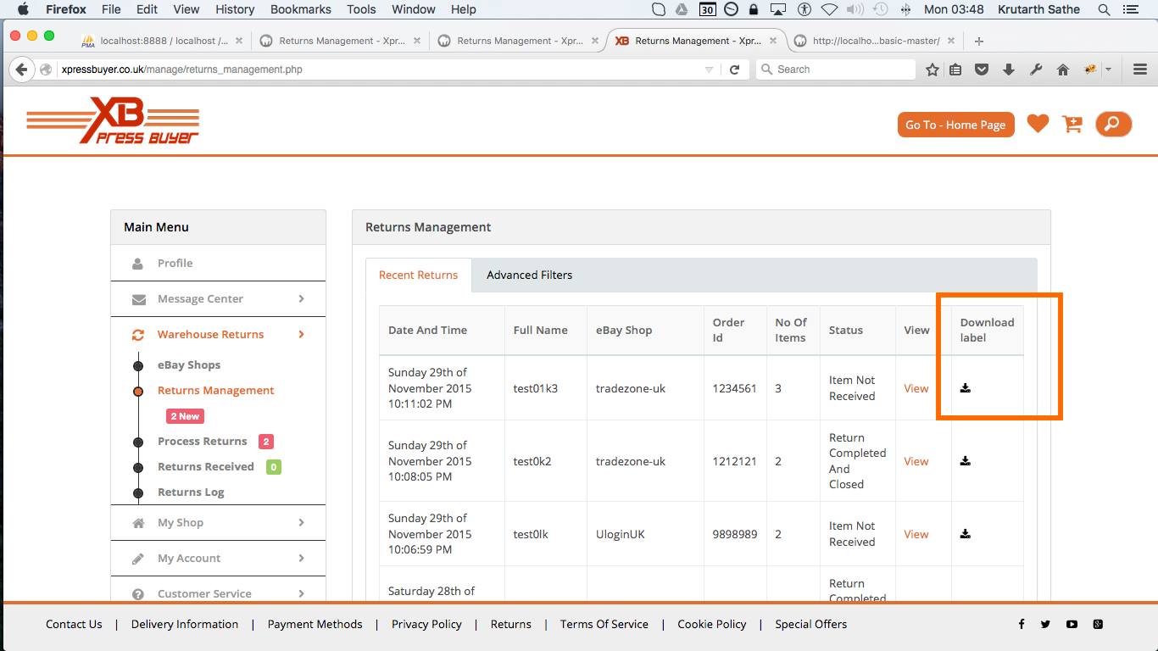Viewport: 1158px width, 651px height.
Task: Download label for order 1234561
Action: click(965, 388)
